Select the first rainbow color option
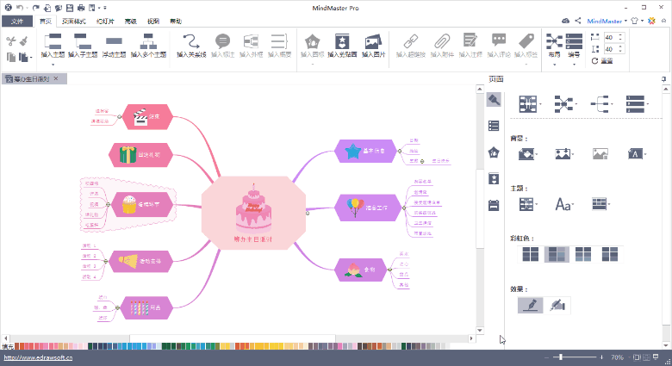 (x=530, y=254)
